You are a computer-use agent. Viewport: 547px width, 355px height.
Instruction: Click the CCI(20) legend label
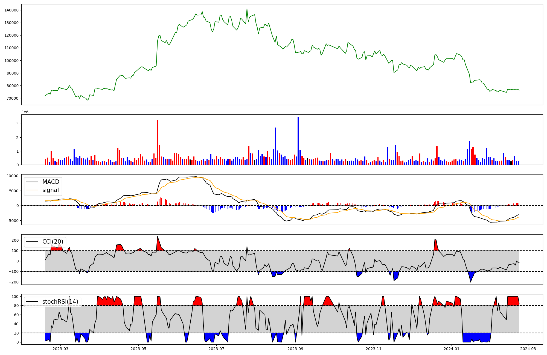click(53, 242)
